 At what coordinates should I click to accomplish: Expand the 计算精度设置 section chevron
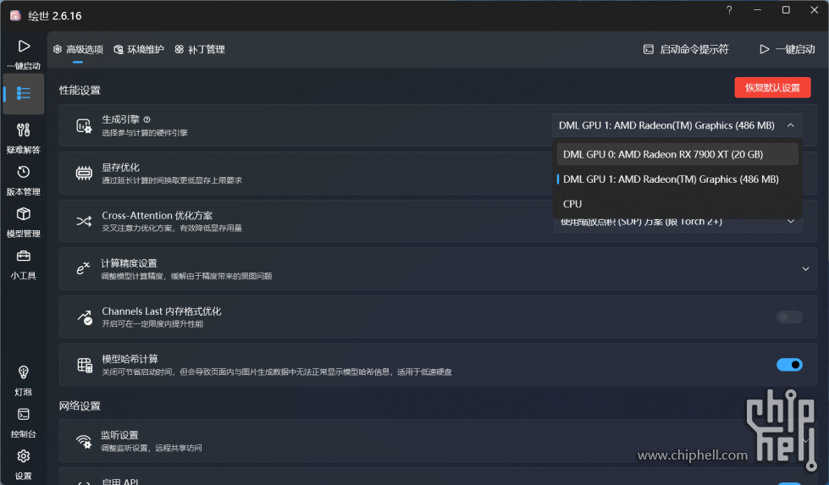click(x=805, y=269)
